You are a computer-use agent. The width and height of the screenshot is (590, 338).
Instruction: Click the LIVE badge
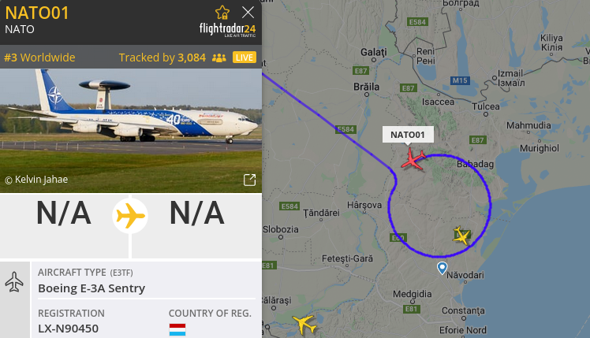[245, 58]
